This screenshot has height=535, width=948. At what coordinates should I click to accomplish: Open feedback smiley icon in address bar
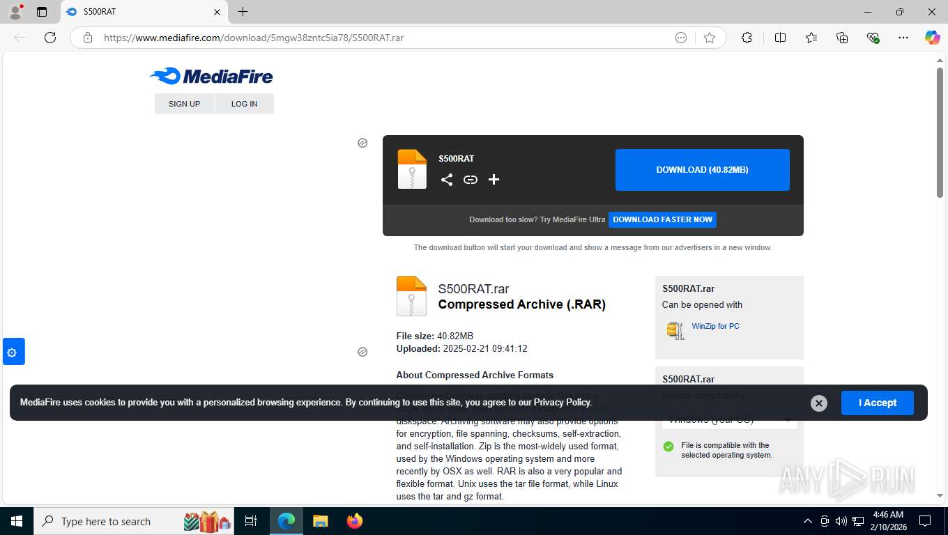[681, 38]
